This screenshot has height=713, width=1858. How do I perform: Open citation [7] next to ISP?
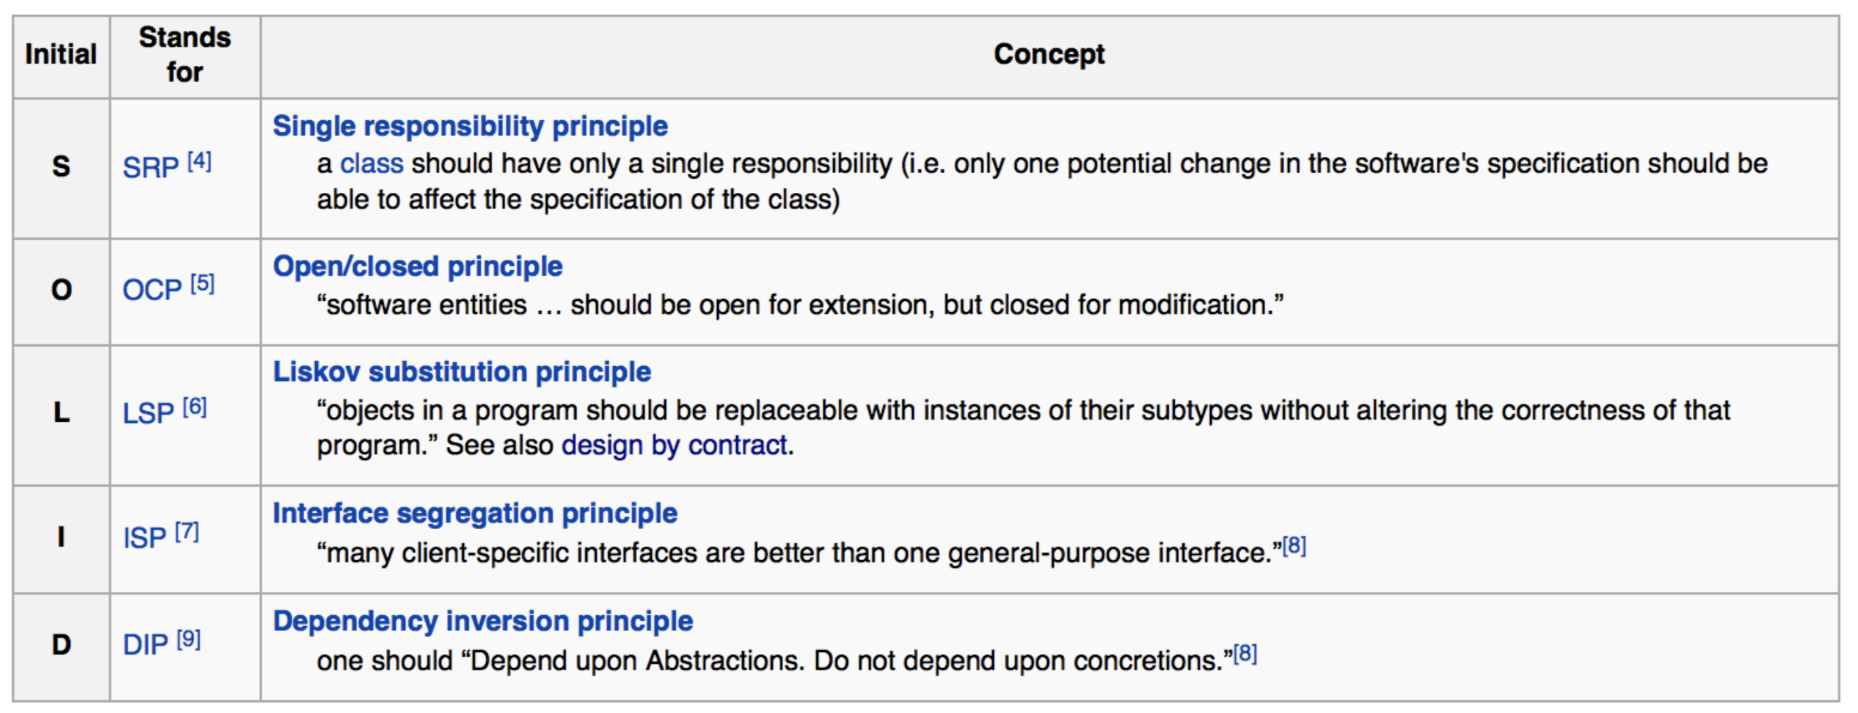pyautogui.click(x=187, y=532)
